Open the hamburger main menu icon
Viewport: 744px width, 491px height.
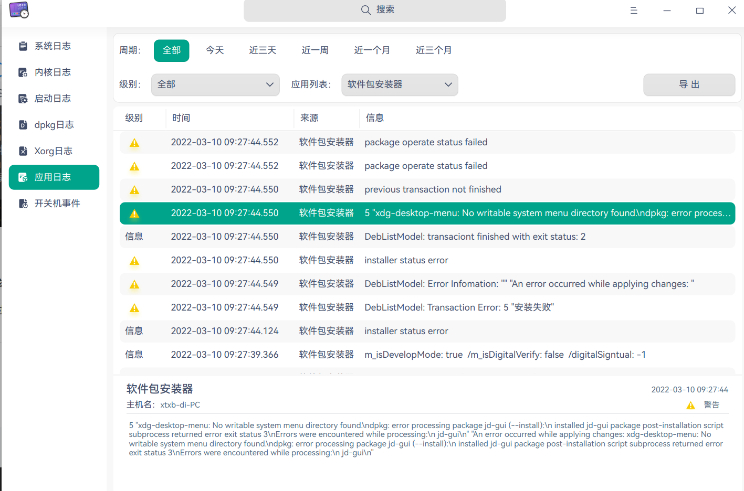coord(634,10)
